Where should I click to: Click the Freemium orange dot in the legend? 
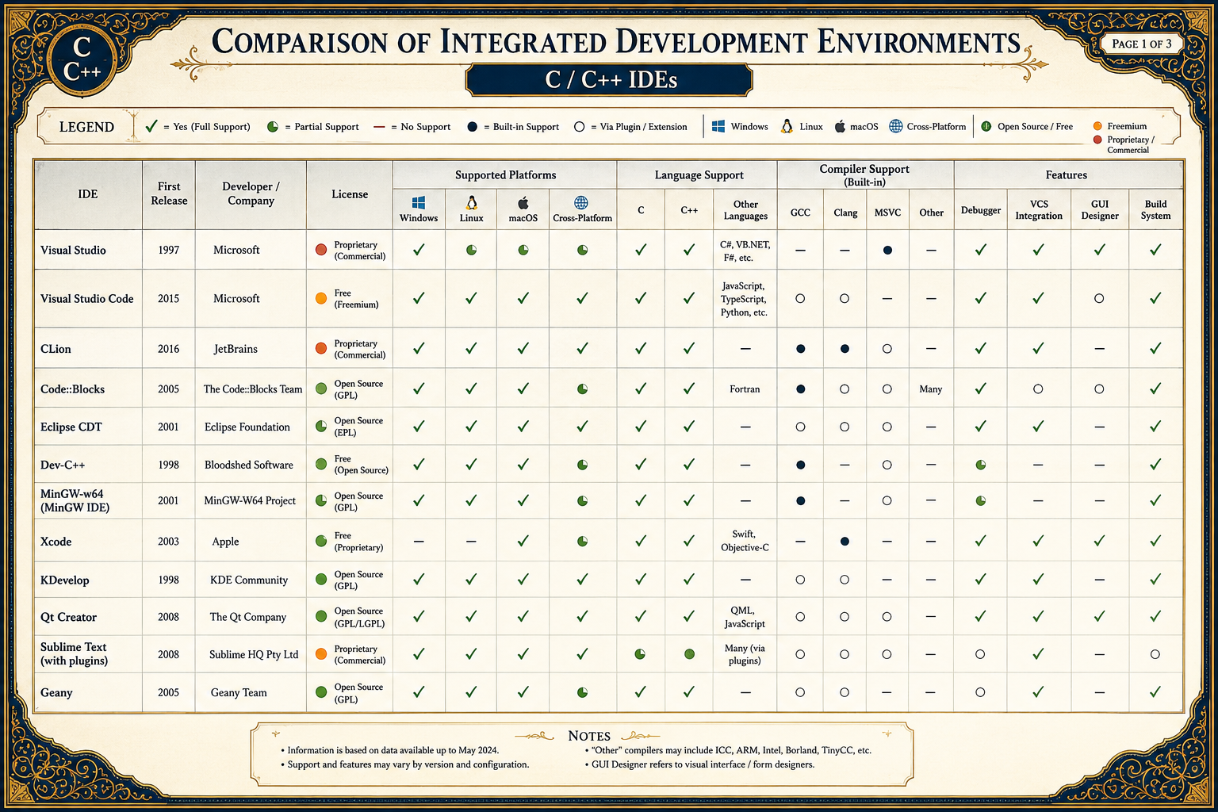pos(1097,126)
